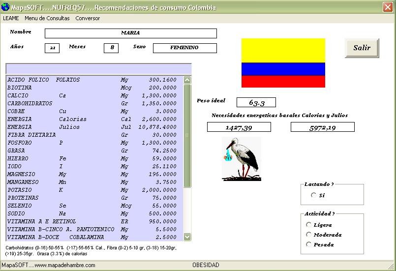
Task: Open the Conversor menu
Action: 88,18
